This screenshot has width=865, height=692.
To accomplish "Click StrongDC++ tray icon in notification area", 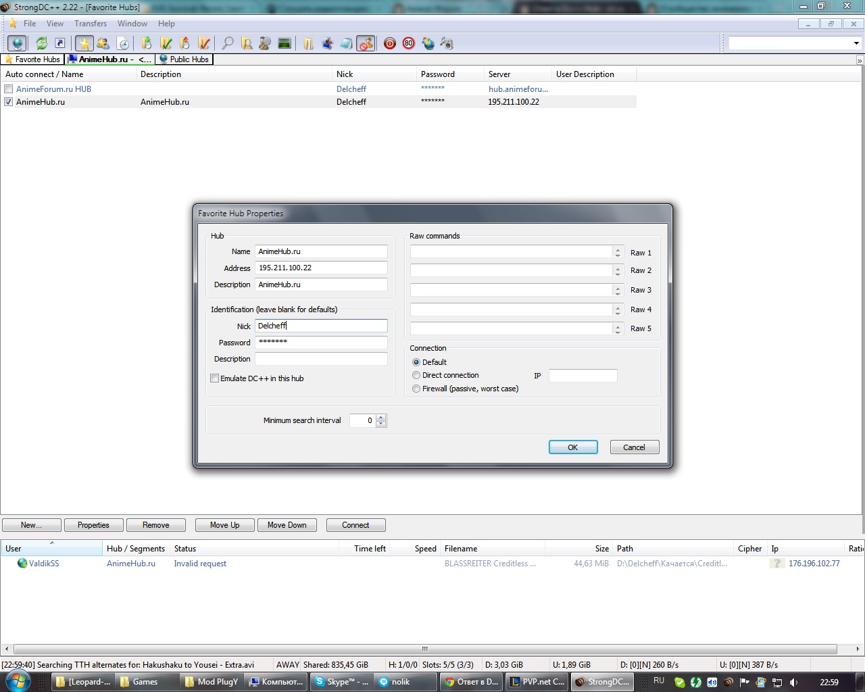I will tap(728, 682).
